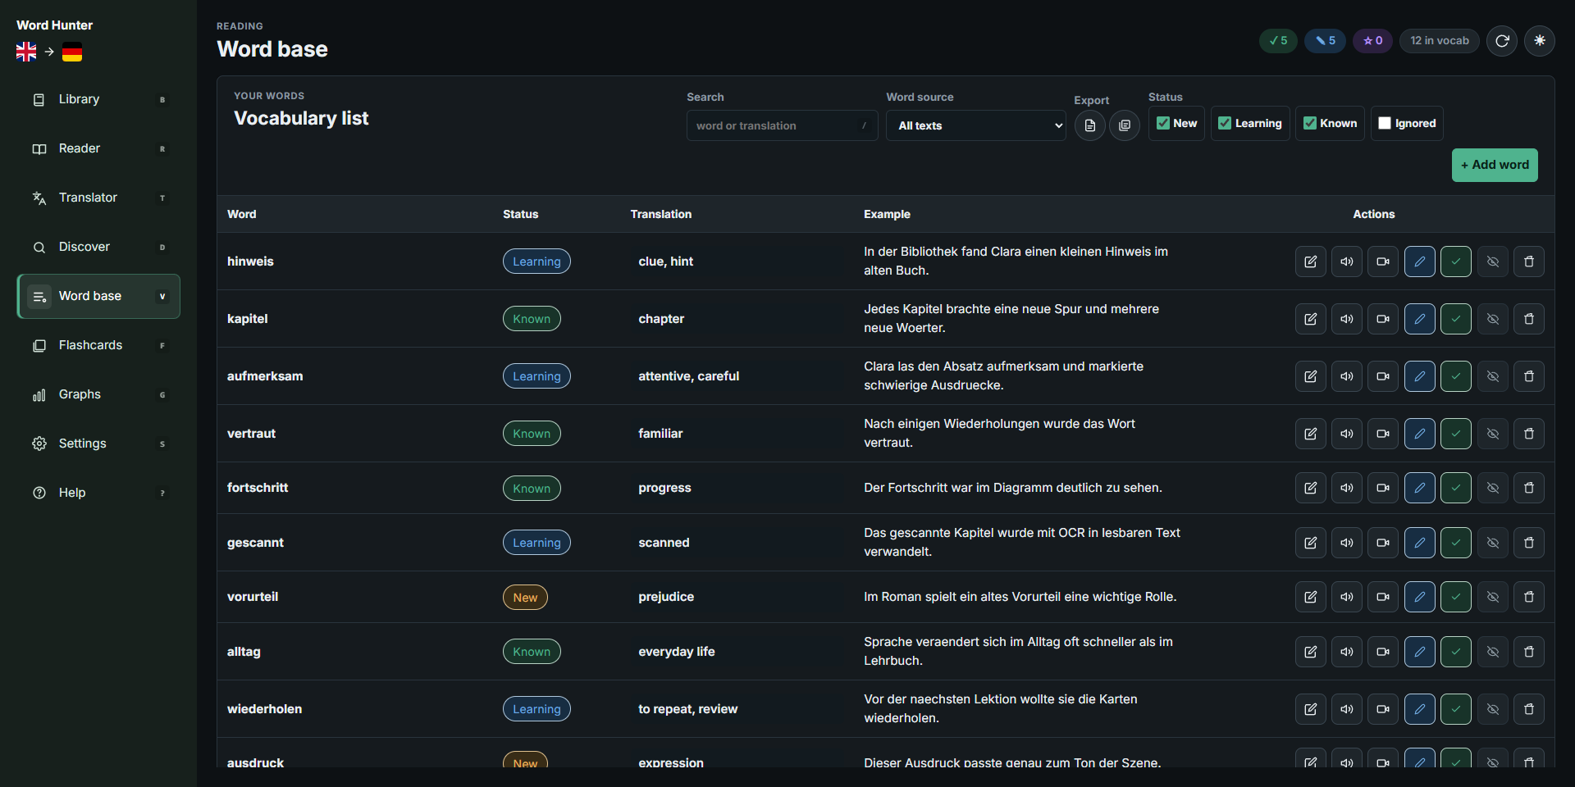Delete the gescannt word
Viewport: 1575px width, 787px height.
coord(1529,543)
